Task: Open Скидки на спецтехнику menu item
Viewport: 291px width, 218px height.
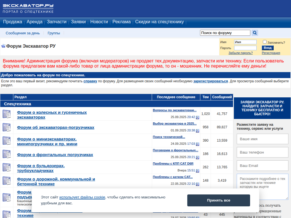Action: [159, 22]
